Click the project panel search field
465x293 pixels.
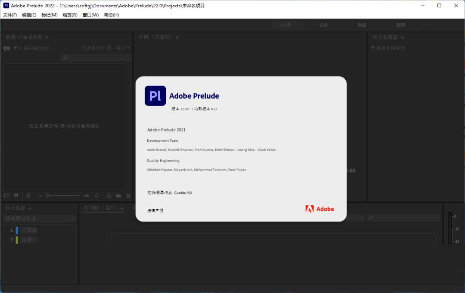[x=96, y=58]
